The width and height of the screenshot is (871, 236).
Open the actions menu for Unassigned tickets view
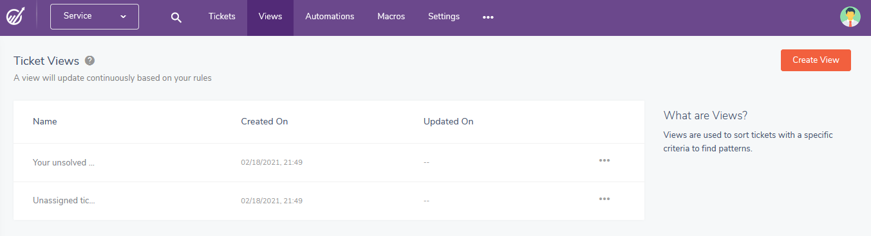(x=604, y=199)
